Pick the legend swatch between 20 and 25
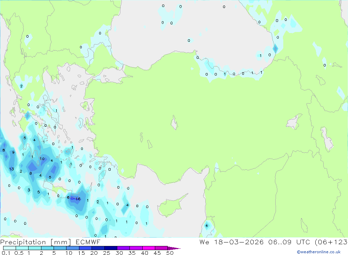This screenshot has width=348, height=255. click(98, 248)
